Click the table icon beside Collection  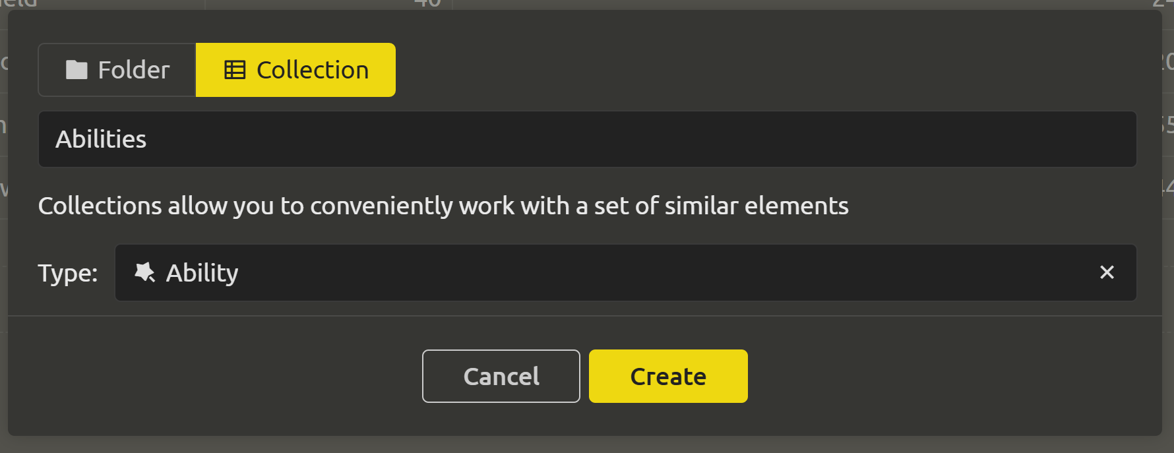pyautogui.click(x=235, y=70)
